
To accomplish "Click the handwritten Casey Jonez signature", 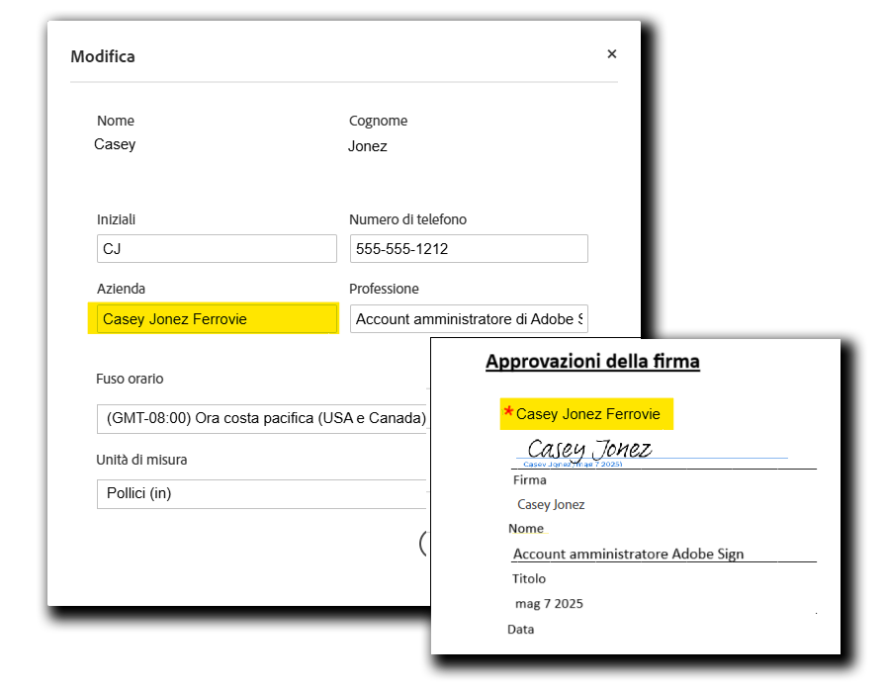I will point(589,449).
